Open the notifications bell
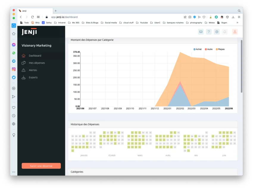This screenshot has width=253, height=189. pos(225,32)
